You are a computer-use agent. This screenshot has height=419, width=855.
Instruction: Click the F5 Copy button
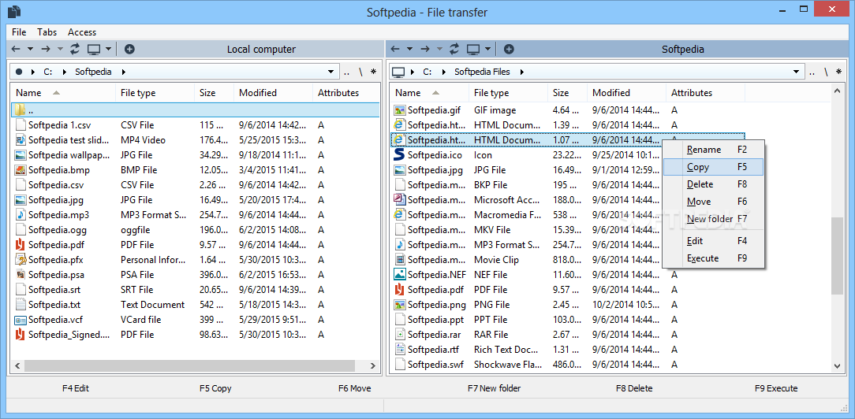click(x=215, y=388)
